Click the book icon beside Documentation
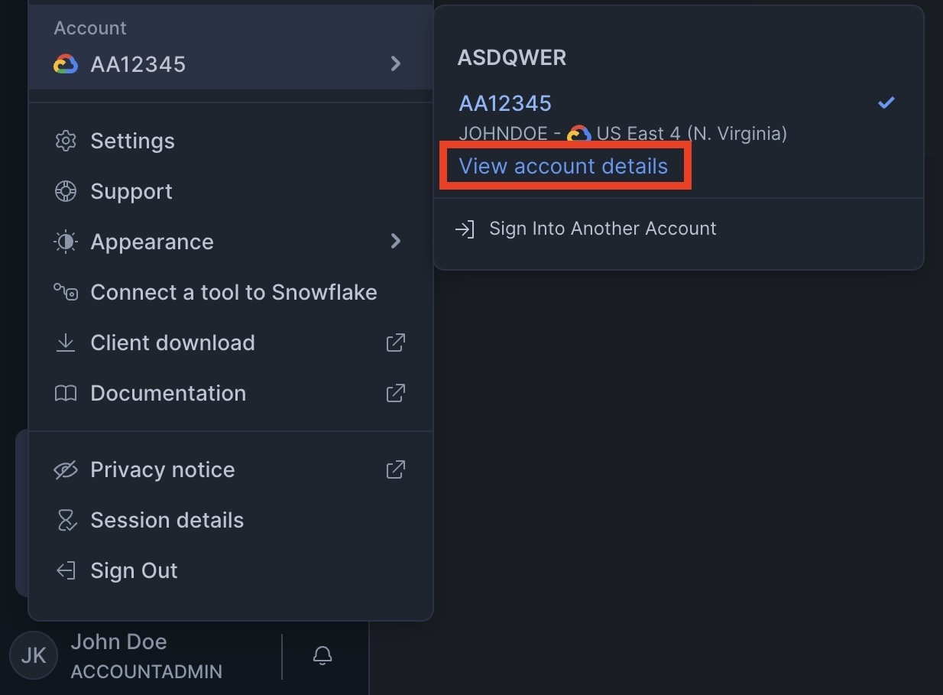This screenshot has height=695, width=943. 66,393
